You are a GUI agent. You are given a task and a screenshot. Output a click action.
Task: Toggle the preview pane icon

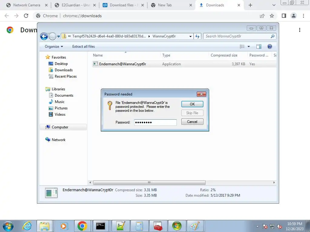pos(259,47)
